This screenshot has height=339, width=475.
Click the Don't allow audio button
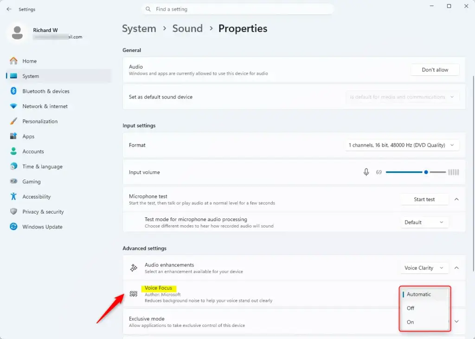tap(435, 70)
